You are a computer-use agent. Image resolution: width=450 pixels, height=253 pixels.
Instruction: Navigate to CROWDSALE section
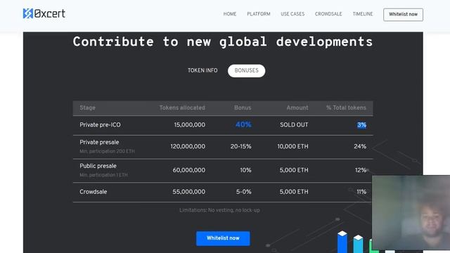(x=328, y=14)
